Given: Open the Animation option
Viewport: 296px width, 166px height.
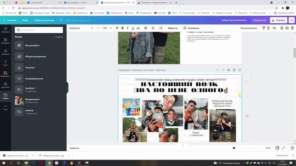Looking at the screenshot, I should [x=191, y=28].
